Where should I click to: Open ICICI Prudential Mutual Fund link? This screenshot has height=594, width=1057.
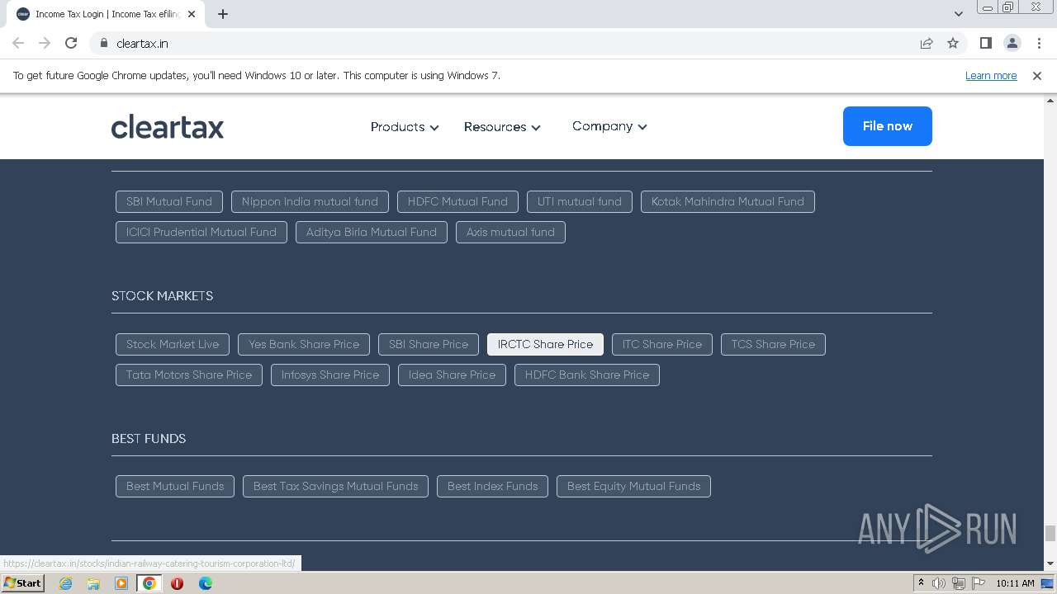pyautogui.click(x=201, y=232)
